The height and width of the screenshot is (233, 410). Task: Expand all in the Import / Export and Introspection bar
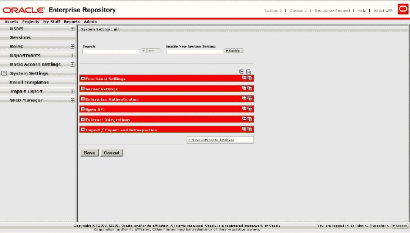click(x=250, y=129)
